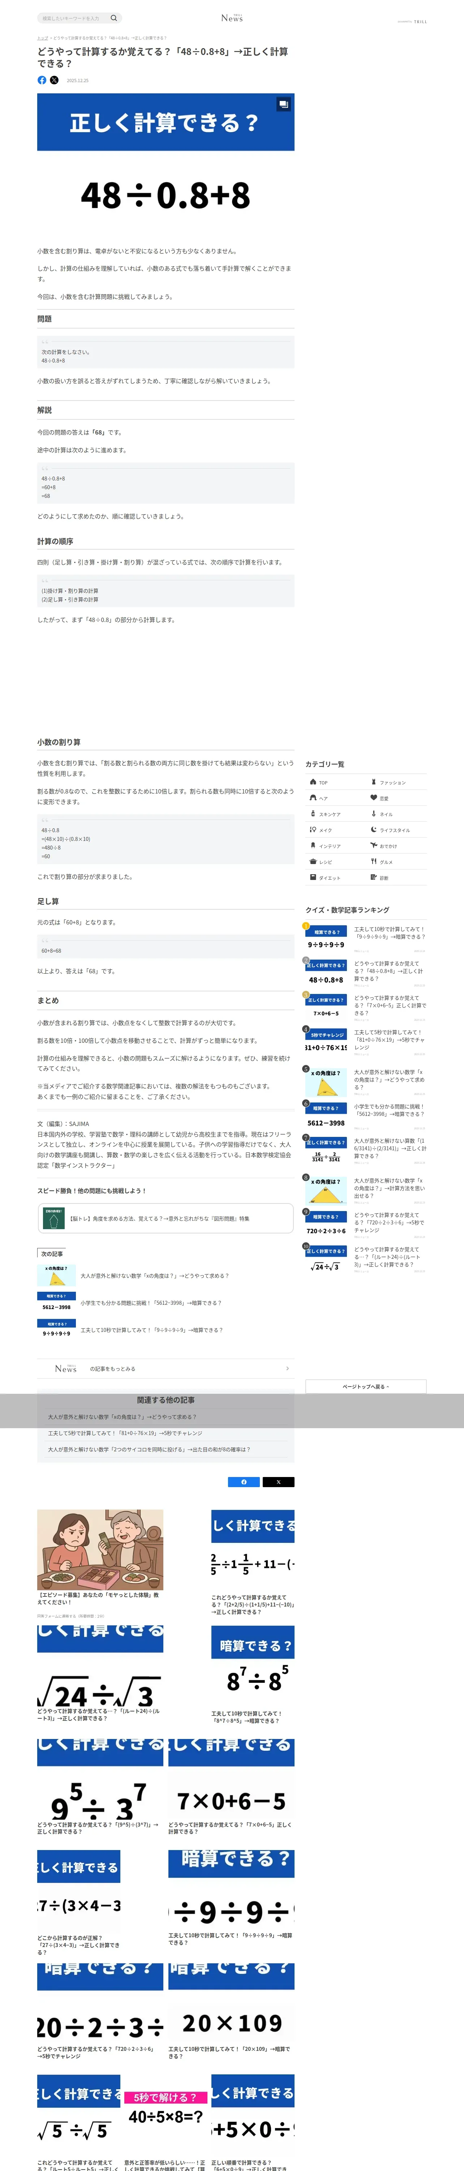The image size is (464, 2171).
Task: Open ranking thumbnail 5612−3998
Action: click(326, 1116)
